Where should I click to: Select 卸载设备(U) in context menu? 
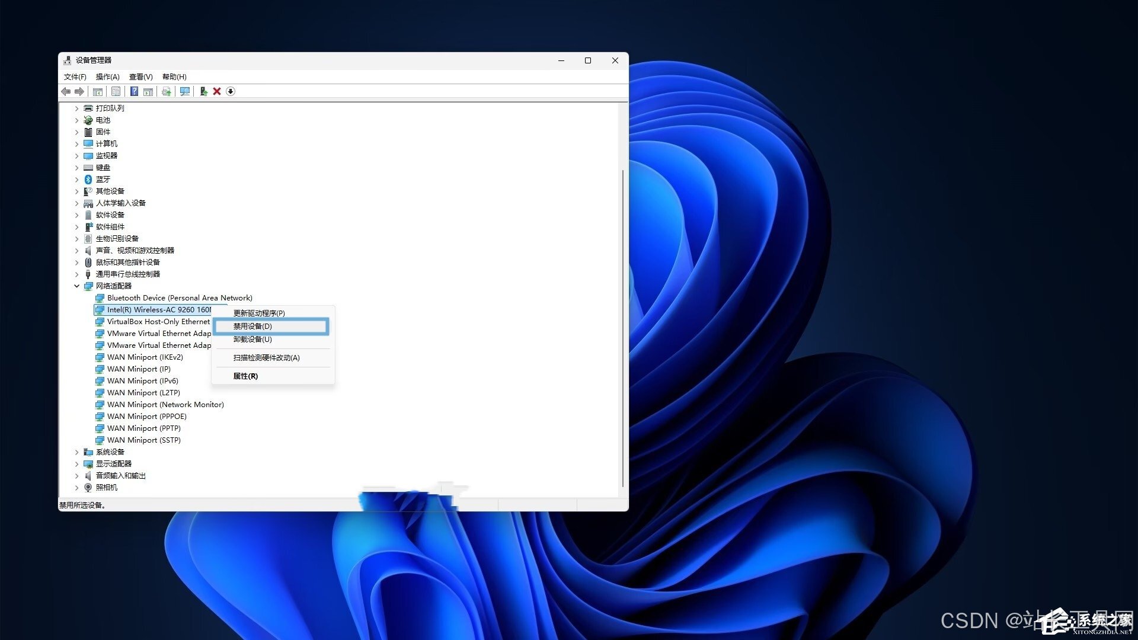[x=252, y=339]
